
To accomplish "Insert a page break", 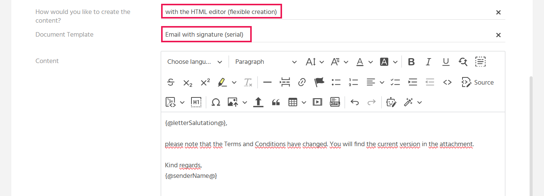I will (x=285, y=82).
